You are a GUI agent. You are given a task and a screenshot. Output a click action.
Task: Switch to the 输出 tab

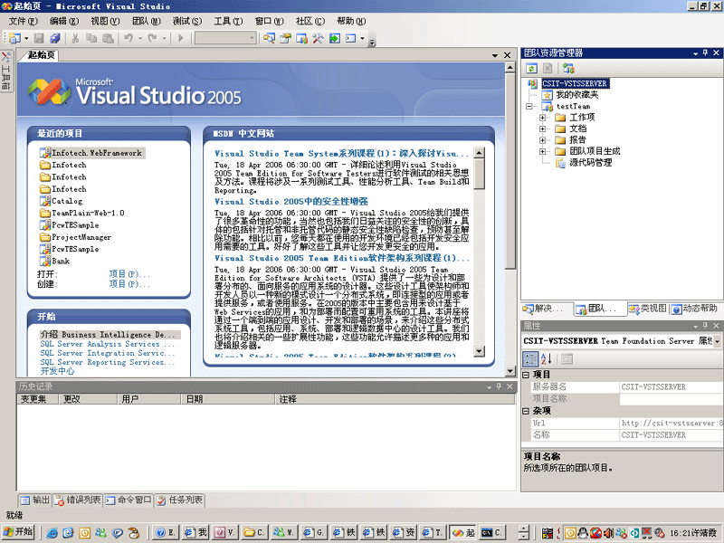click(34, 500)
